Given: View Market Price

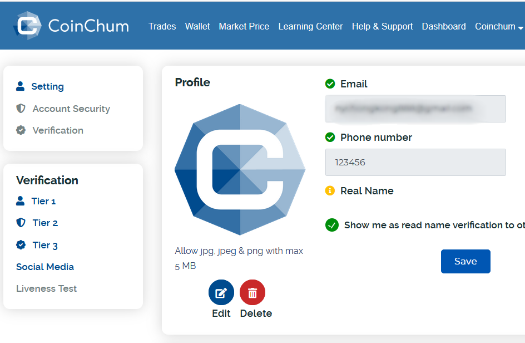Looking at the screenshot, I should click(x=244, y=26).
